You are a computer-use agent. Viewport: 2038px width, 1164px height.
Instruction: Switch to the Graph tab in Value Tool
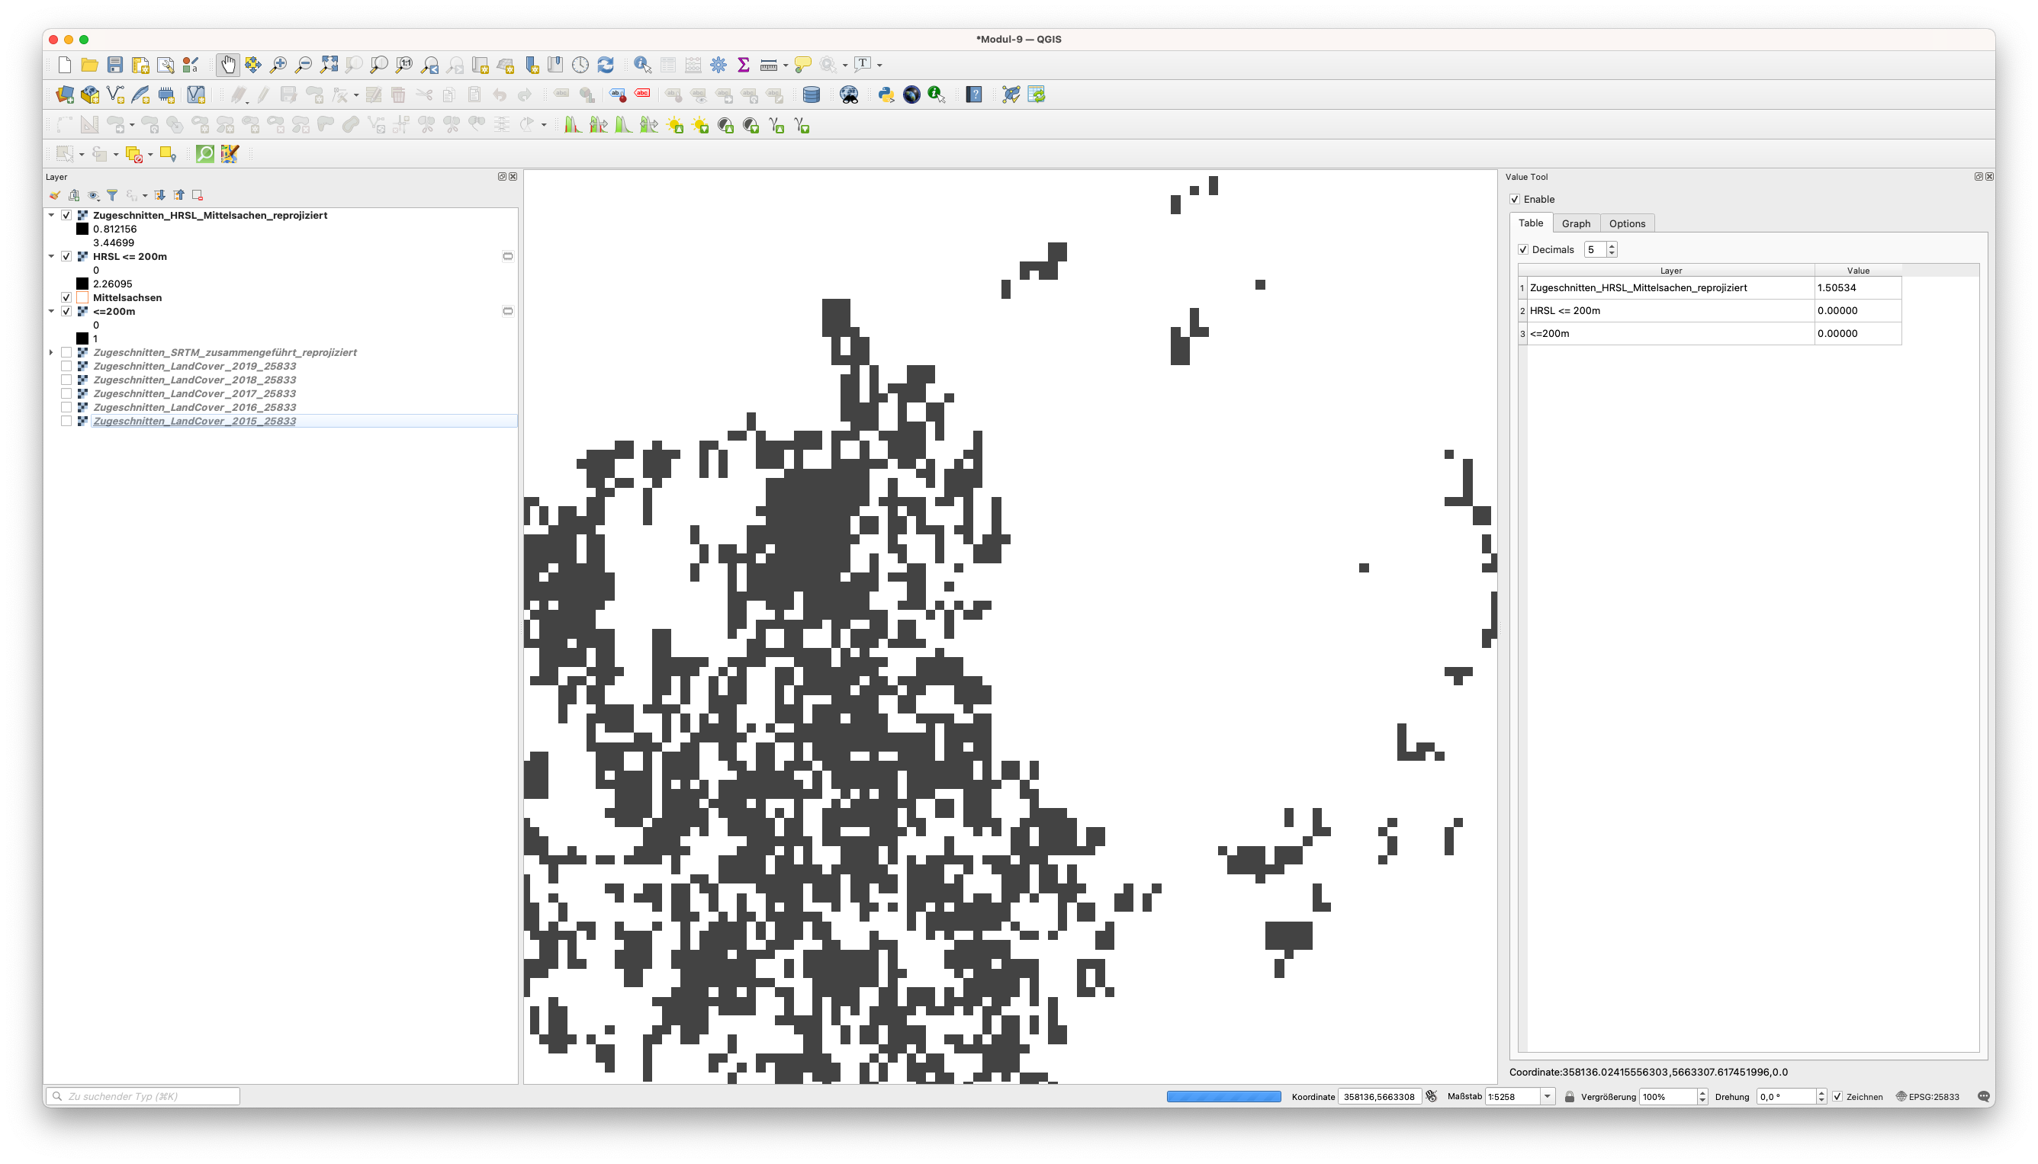[x=1576, y=223]
